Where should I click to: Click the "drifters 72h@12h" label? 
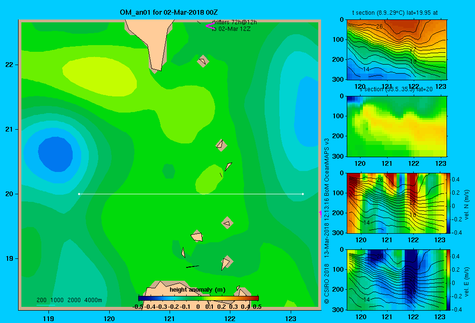click(234, 22)
